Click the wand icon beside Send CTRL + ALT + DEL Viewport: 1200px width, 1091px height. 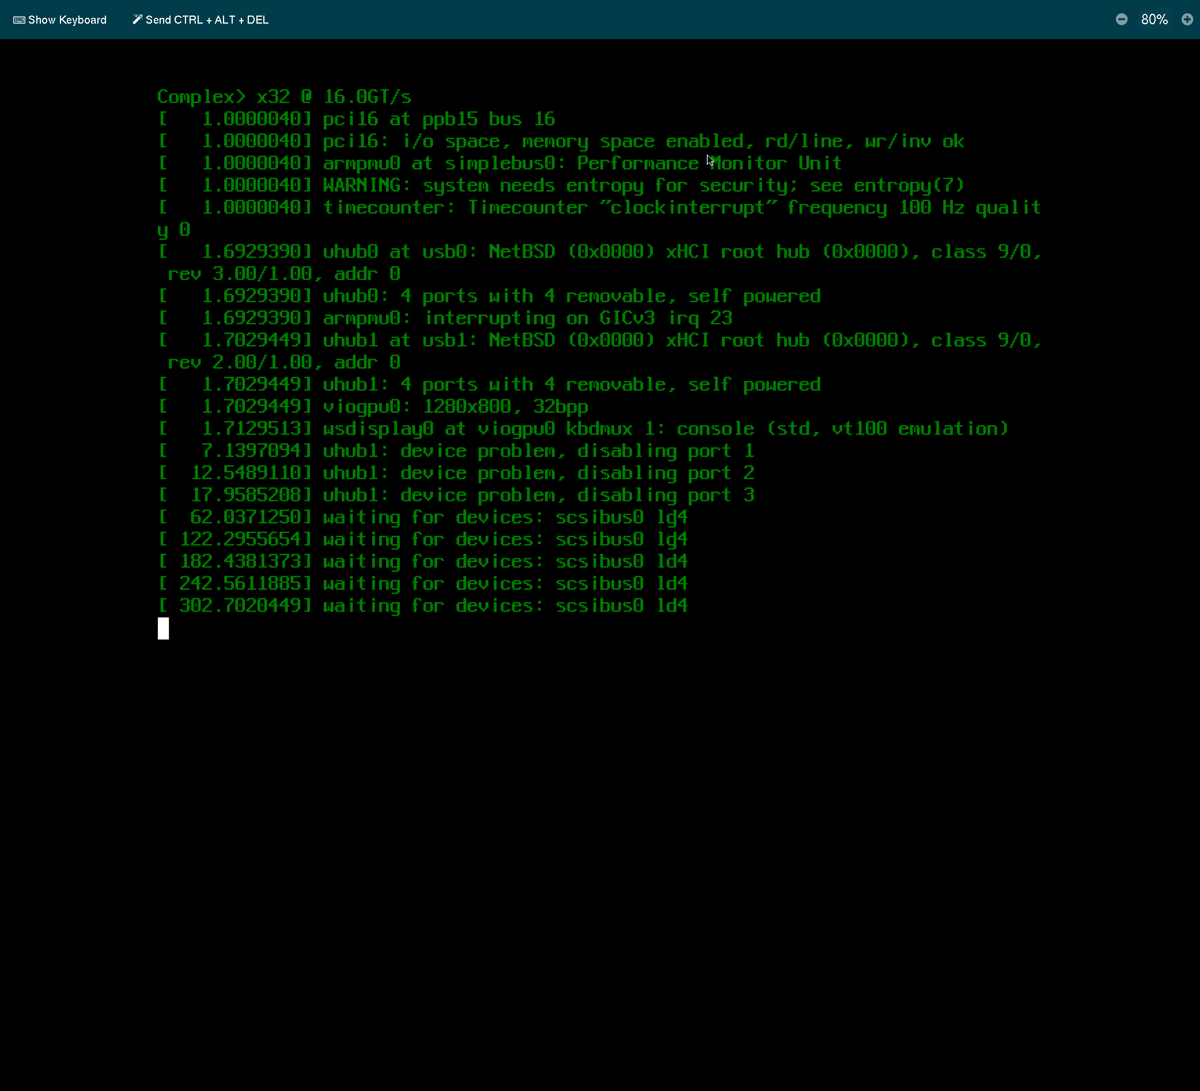(x=137, y=19)
